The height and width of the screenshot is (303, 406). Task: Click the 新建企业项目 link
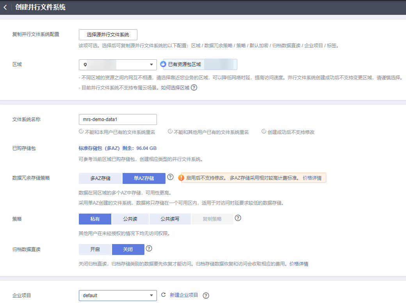click(x=184, y=296)
